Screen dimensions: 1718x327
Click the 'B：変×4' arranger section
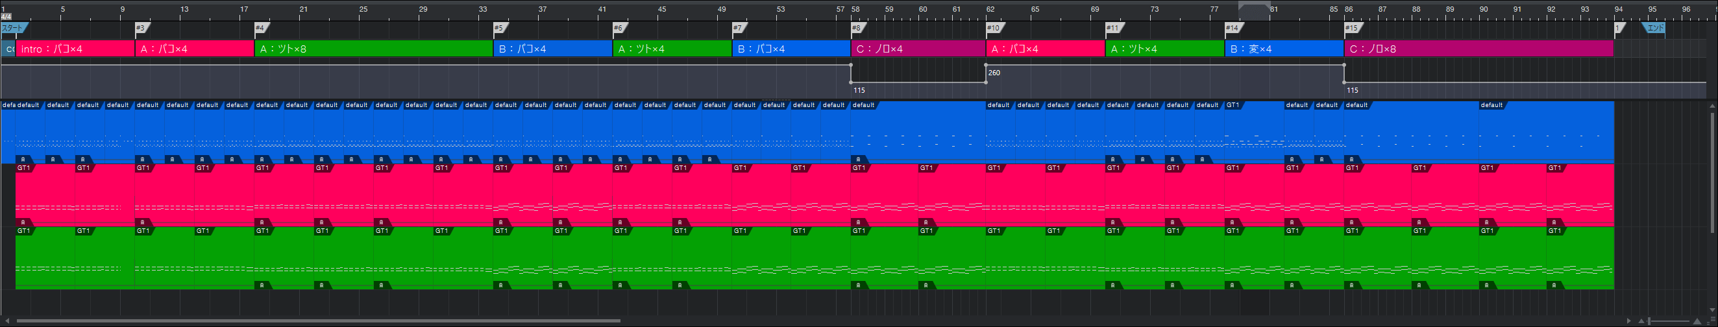pyautogui.click(x=1284, y=49)
